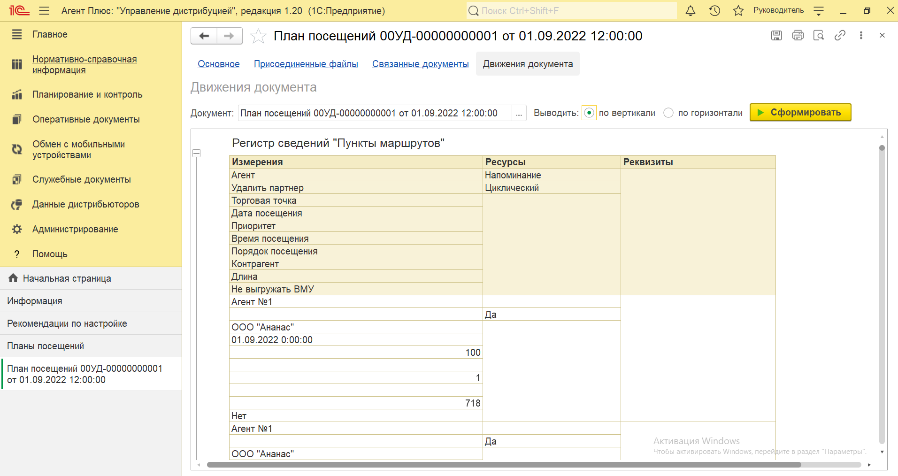898x476 pixels.
Task: Click the home icon near Начальная страница
Action: tap(13, 278)
